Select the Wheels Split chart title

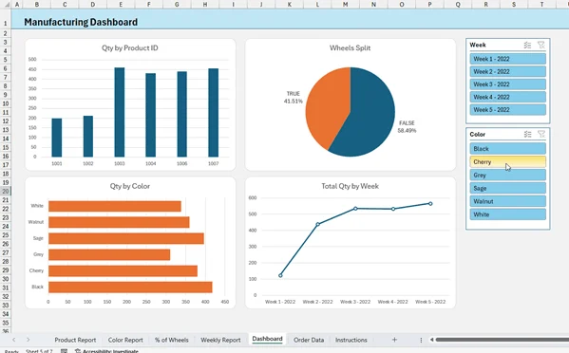(x=350, y=47)
